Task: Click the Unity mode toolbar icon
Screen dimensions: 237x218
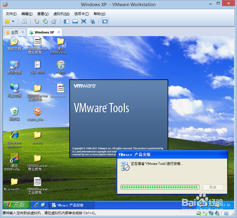Action: 92,21
